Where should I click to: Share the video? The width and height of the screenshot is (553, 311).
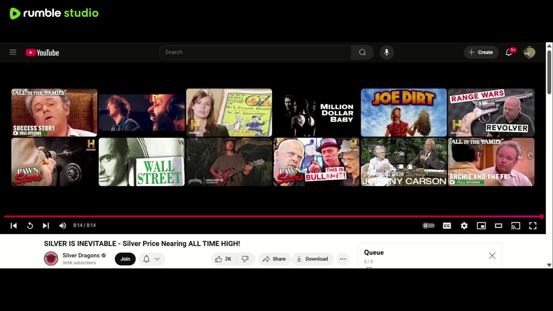coord(274,259)
